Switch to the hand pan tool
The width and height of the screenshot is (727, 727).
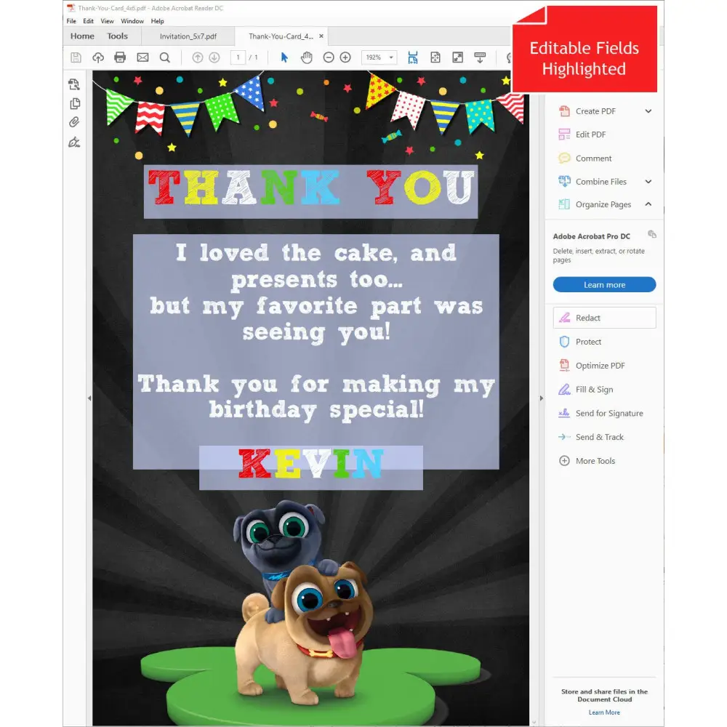click(306, 57)
